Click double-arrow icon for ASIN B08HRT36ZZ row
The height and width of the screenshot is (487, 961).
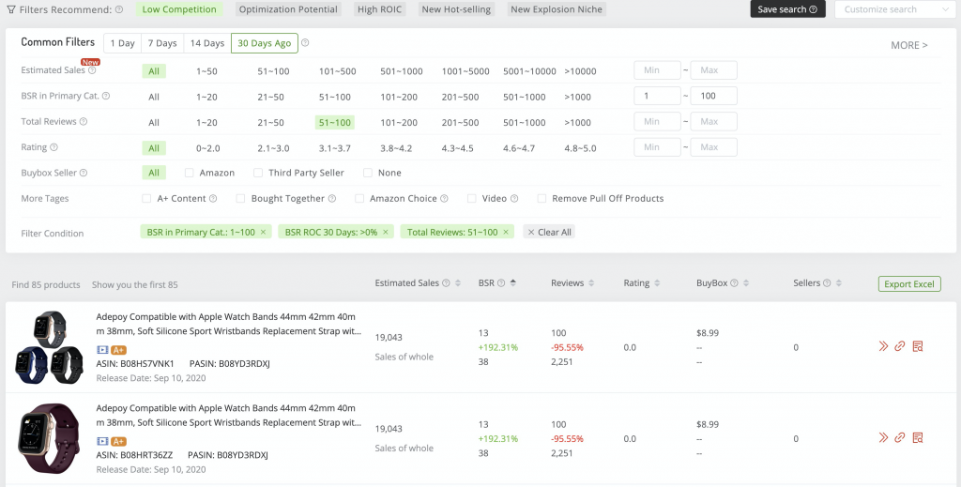[883, 437]
